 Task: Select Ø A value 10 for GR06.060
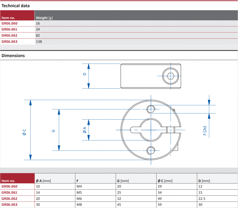38,186
